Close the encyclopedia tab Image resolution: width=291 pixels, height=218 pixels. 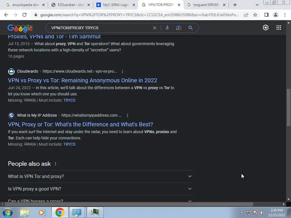(43, 5)
